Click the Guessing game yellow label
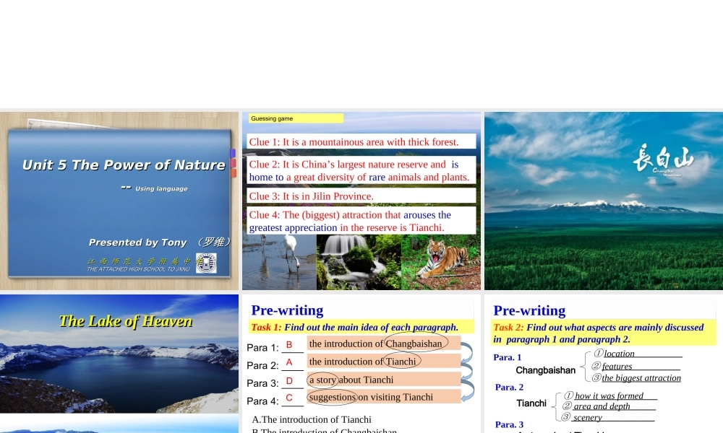This screenshot has width=723, height=433. coord(296,118)
